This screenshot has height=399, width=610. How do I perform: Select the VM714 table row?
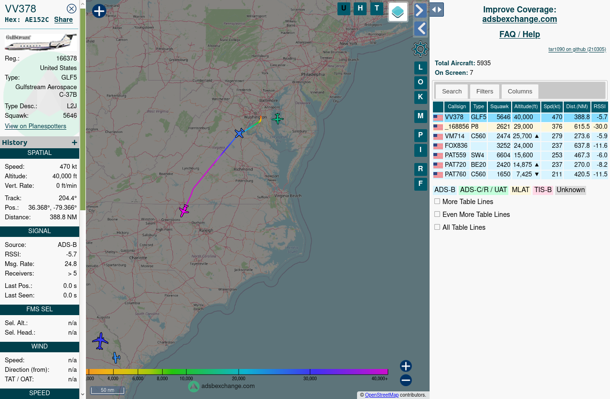[x=520, y=136]
